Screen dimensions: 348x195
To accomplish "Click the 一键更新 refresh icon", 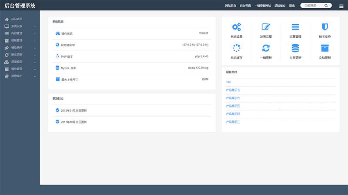I will [266, 48].
